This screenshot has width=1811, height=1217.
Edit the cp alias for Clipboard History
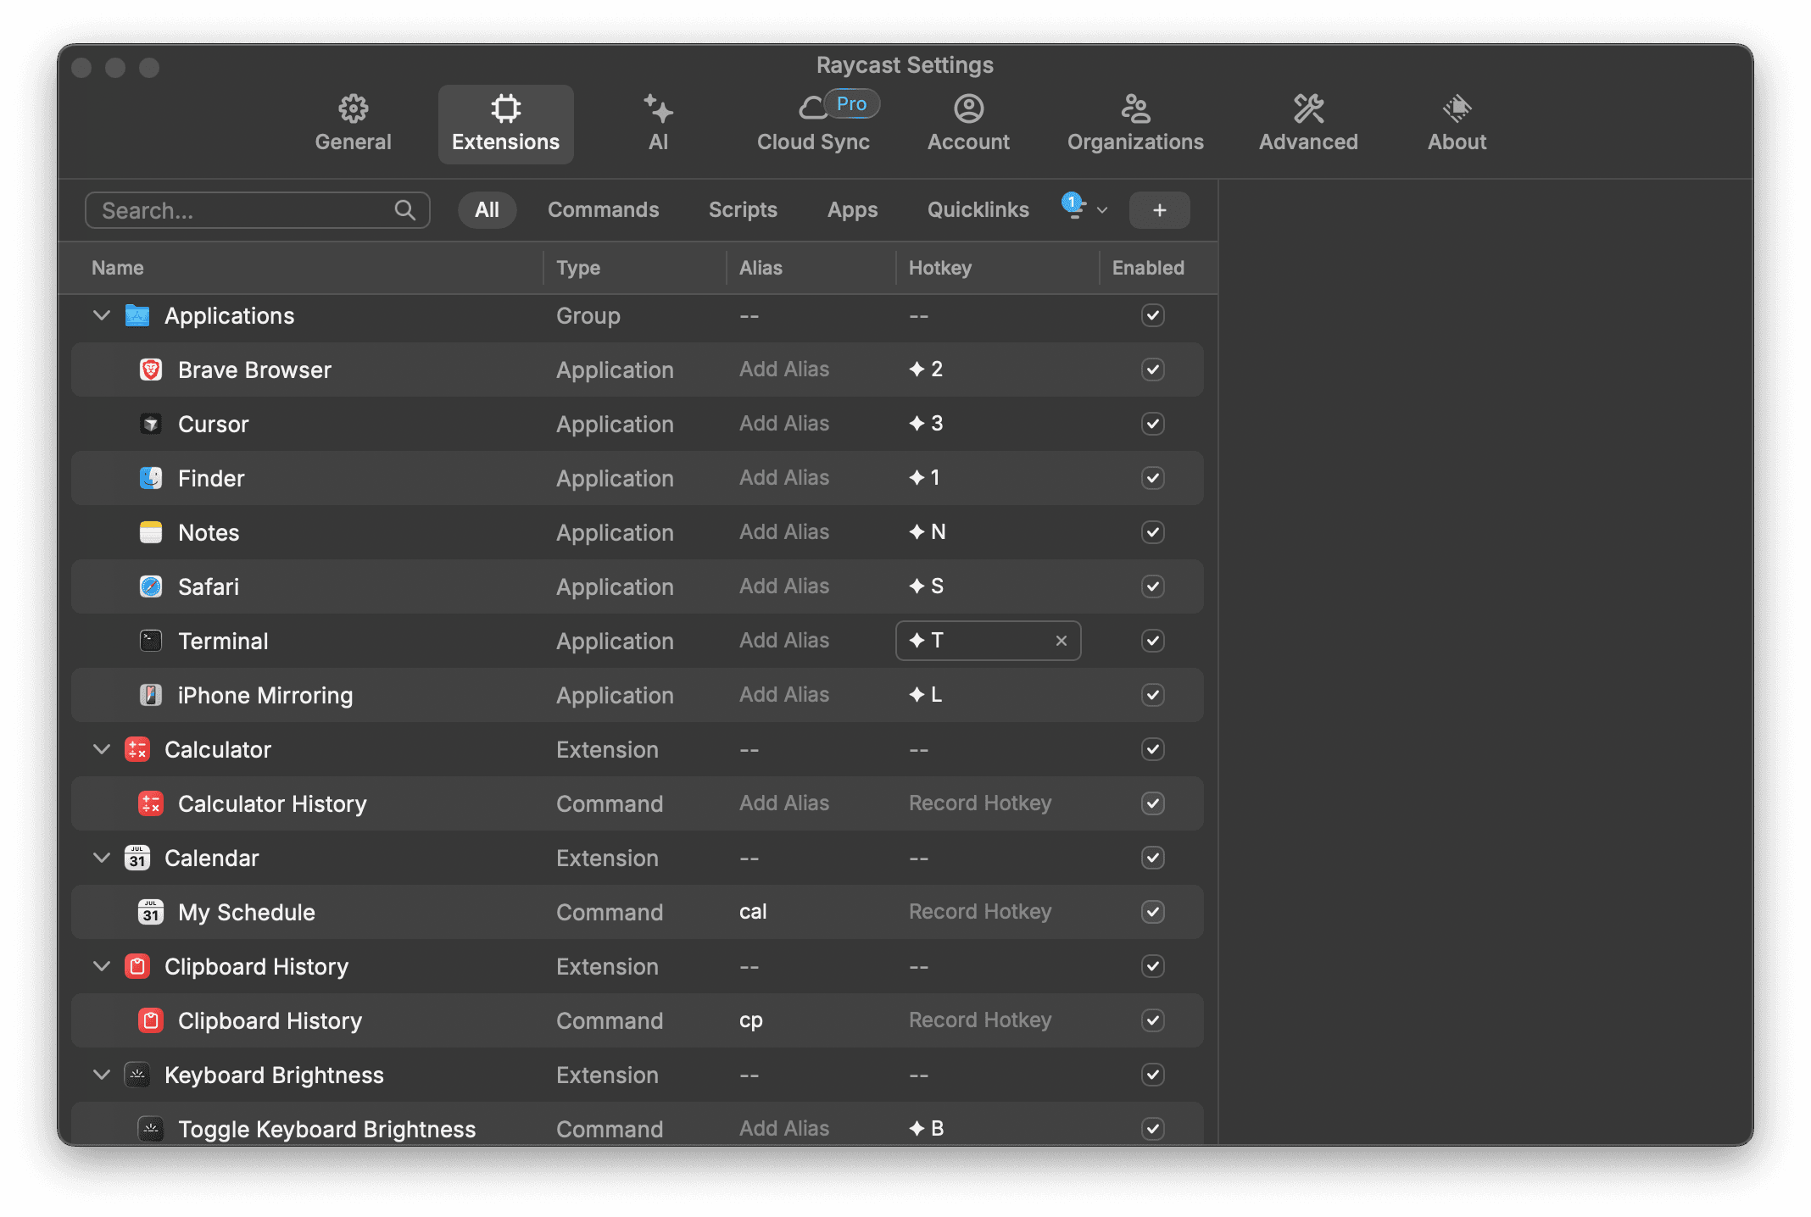(x=751, y=1020)
